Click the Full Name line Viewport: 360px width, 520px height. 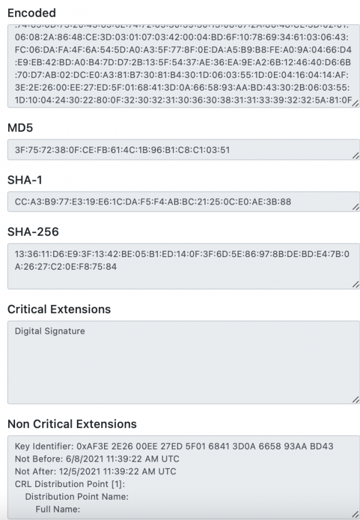click(x=58, y=510)
